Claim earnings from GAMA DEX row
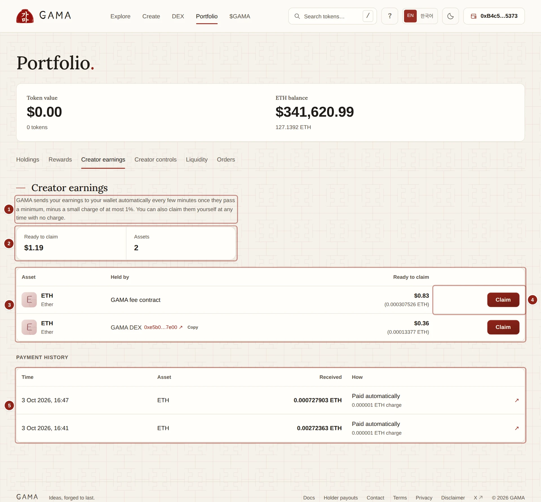 [503, 327]
